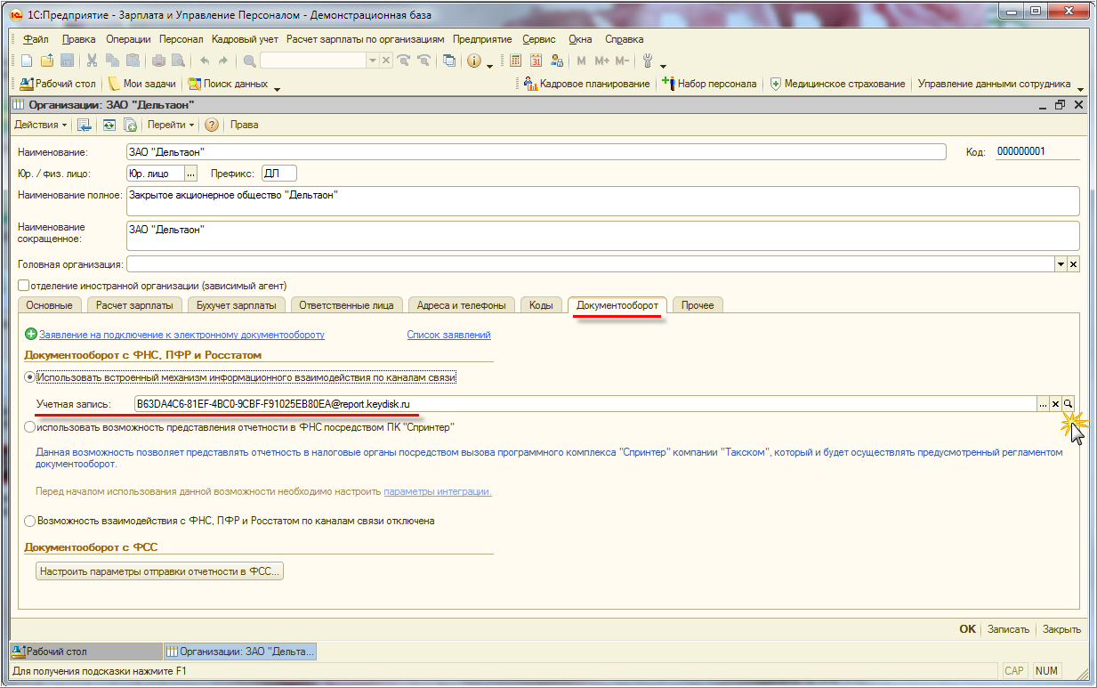Click the M+ memory toolbar button
The height and width of the screenshot is (688, 1097).
pos(602,61)
